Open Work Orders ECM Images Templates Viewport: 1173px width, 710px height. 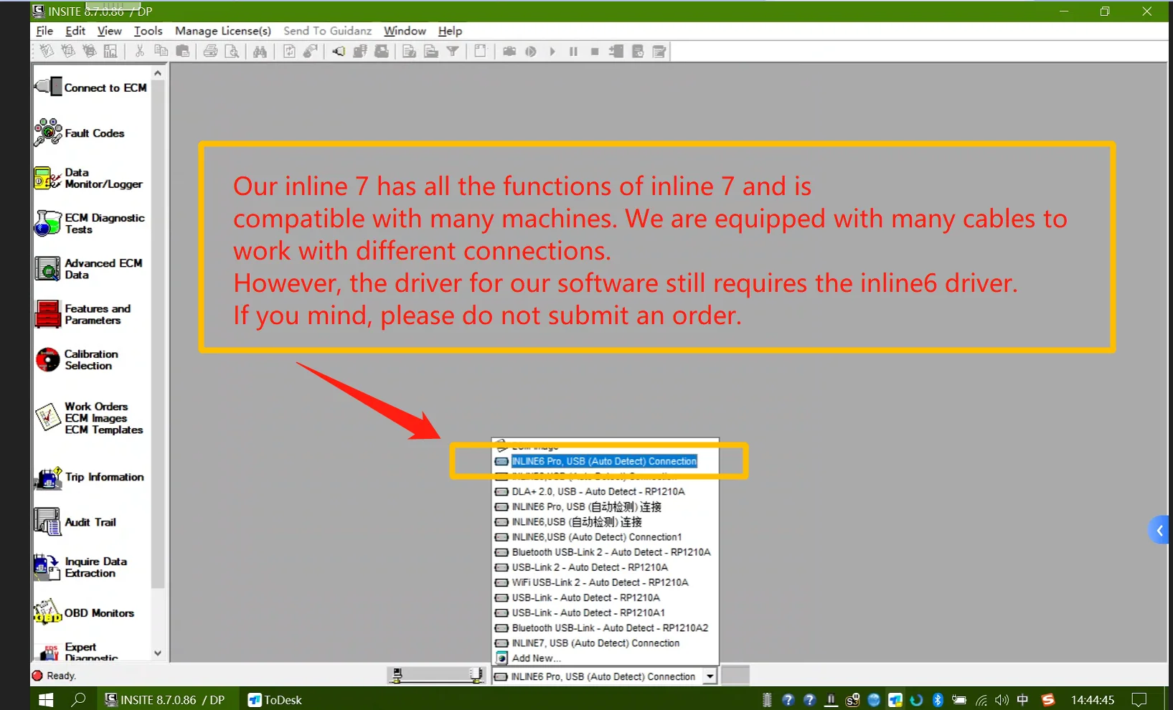tap(89, 418)
